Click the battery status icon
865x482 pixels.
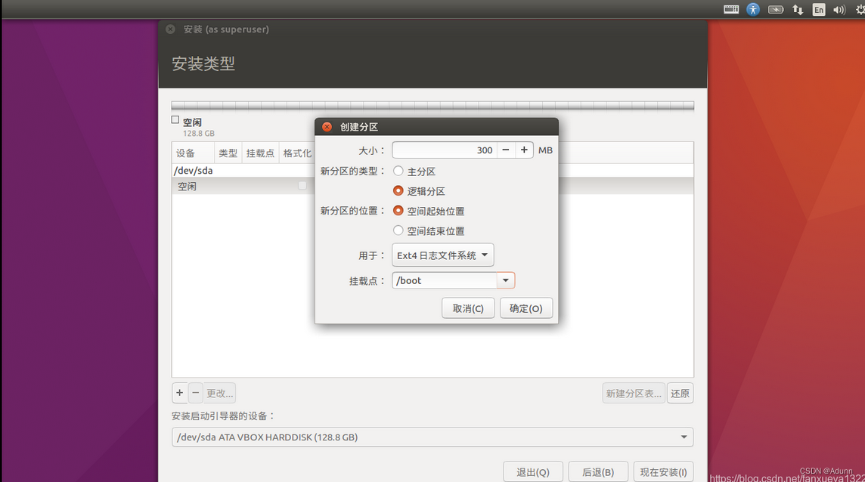coord(776,9)
